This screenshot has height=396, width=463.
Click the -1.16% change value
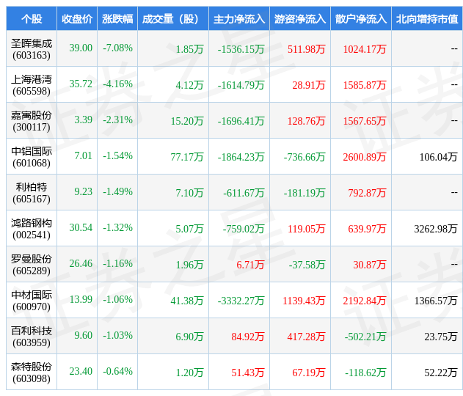tap(117, 263)
